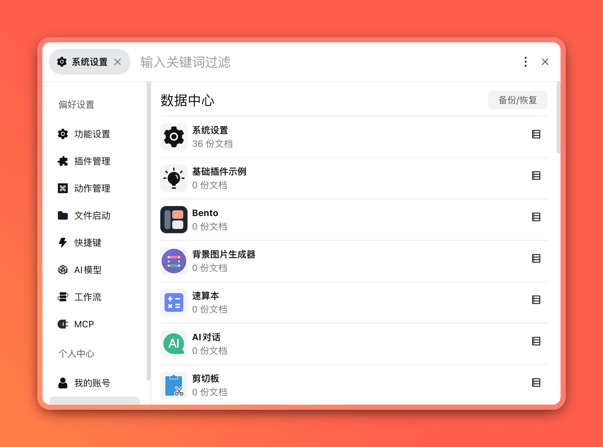The width and height of the screenshot is (603, 447).
Task: Open document list icon for 剪切板
Action: pos(536,383)
